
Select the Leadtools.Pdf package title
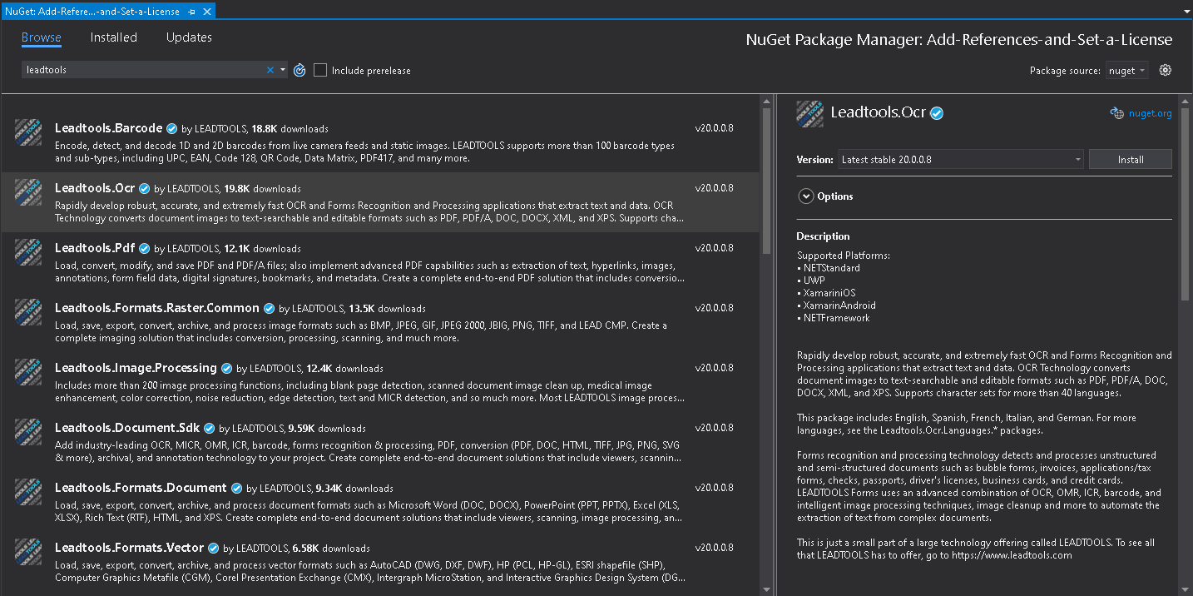click(95, 248)
